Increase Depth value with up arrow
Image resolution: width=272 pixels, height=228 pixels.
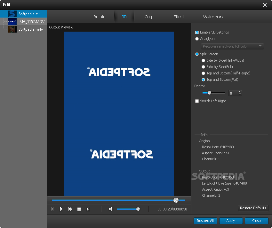click(x=240, y=92)
